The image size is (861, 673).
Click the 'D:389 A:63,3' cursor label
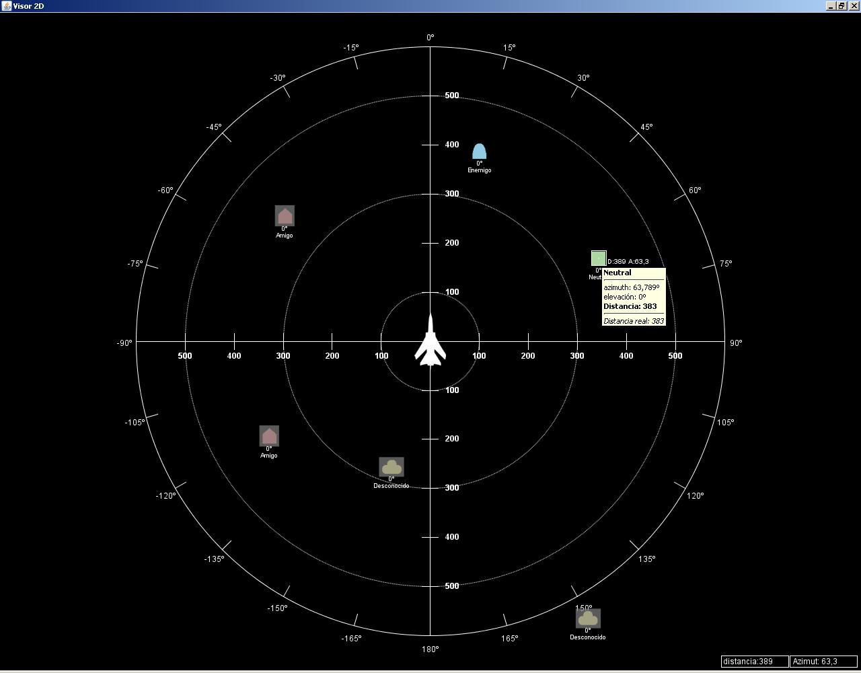(628, 261)
